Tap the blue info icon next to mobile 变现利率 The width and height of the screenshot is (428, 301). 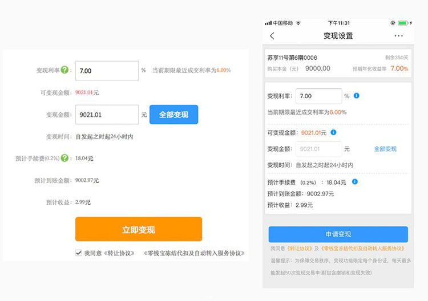(357, 96)
